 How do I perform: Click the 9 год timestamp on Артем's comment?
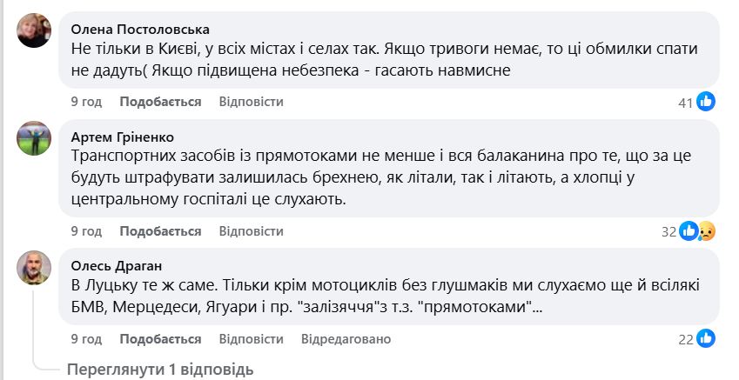click(x=86, y=231)
